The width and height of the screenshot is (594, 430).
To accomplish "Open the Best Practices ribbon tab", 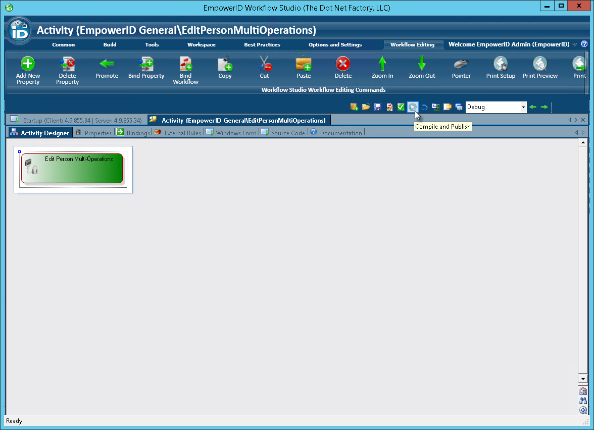I will coord(262,44).
